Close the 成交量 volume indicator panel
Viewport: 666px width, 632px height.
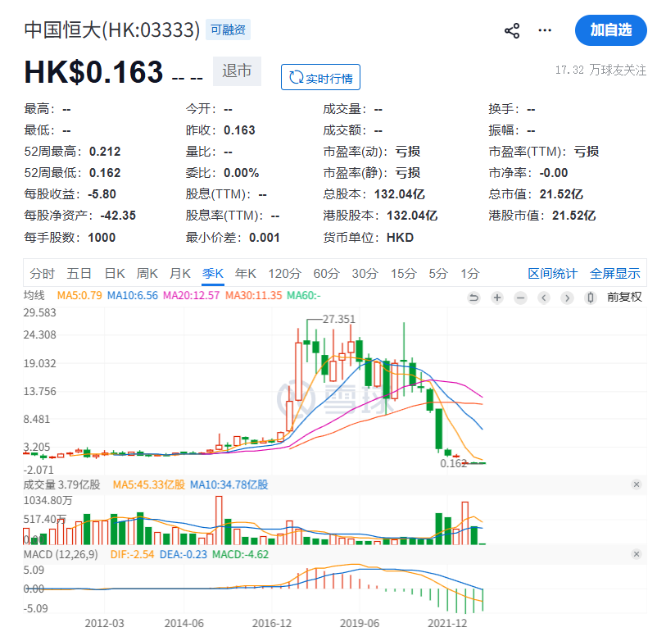pos(637,484)
